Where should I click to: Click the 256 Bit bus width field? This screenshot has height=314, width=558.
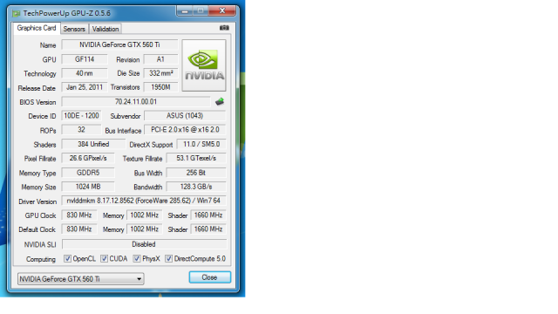[196, 173]
